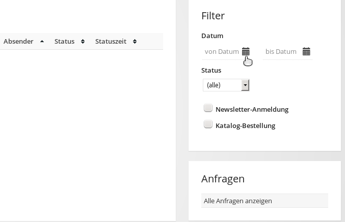345x222 pixels.
Task: Open the von Datum calendar picker
Action: (x=246, y=51)
